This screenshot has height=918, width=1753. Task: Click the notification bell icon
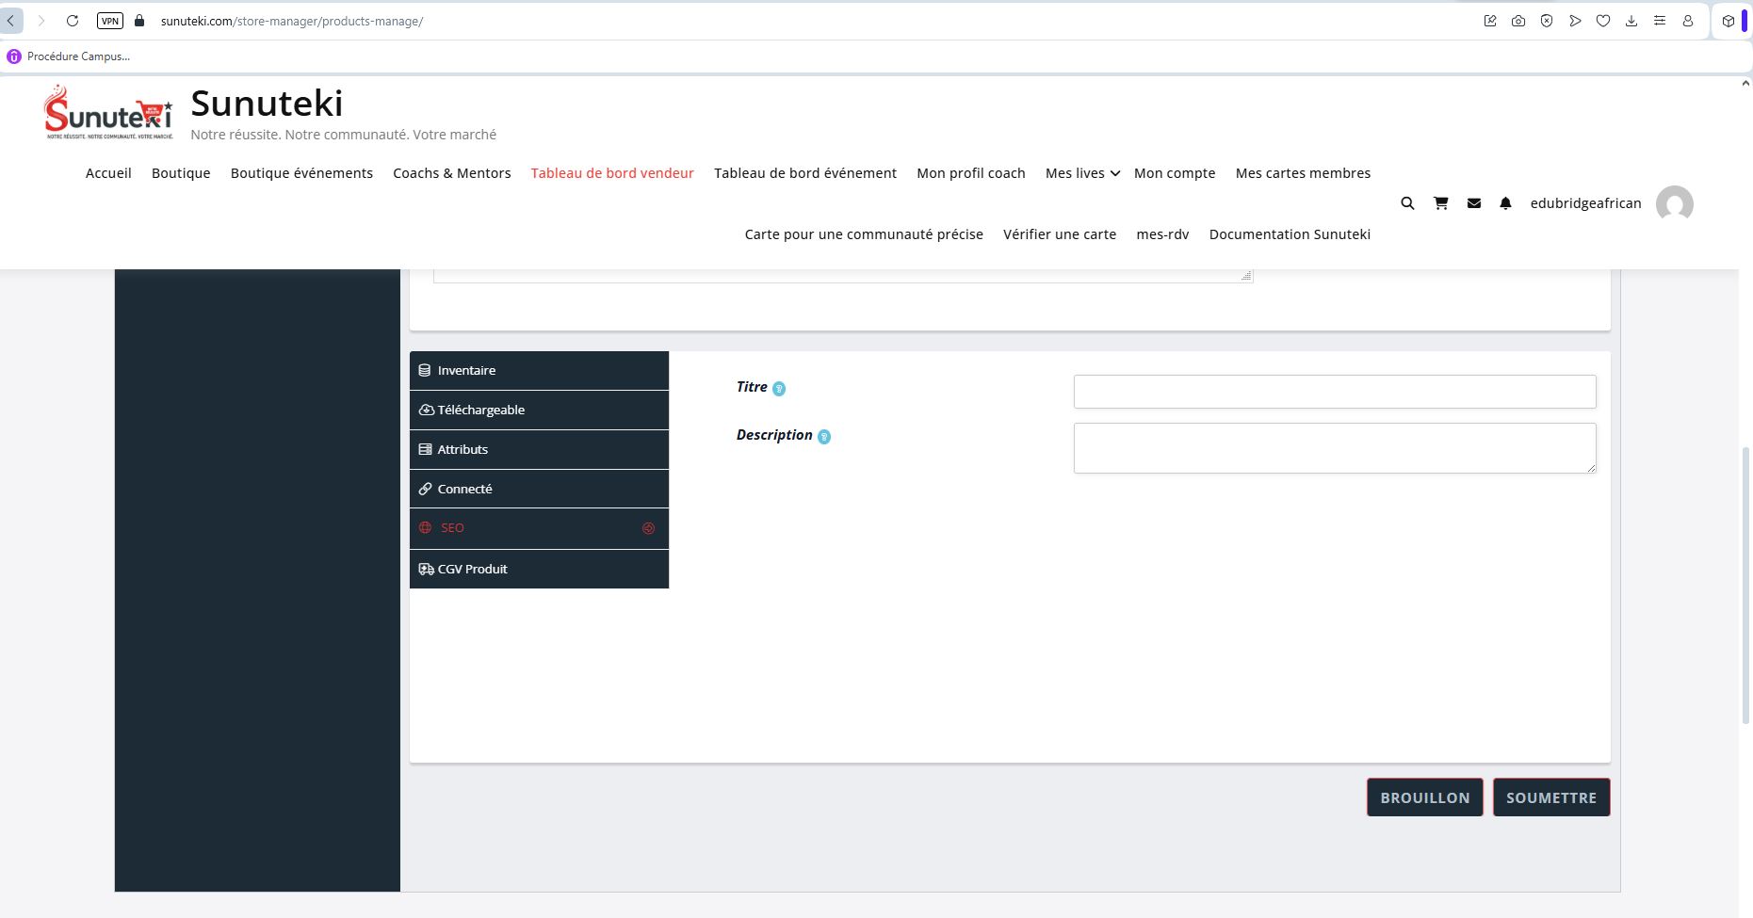pyautogui.click(x=1505, y=203)
